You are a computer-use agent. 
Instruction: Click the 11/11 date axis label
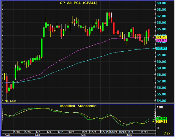(x=144, y=132)
